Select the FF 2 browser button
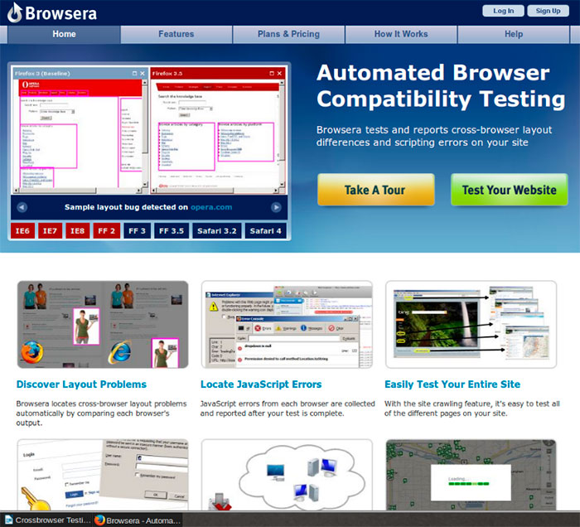Viewport: 580px width, 527px height. (107, 231)
